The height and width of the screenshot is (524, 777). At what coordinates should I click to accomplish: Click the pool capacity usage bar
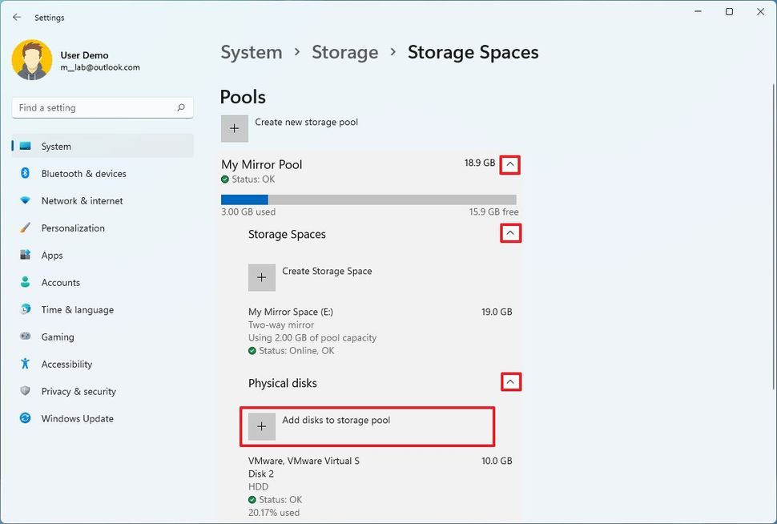coord(368,197)
